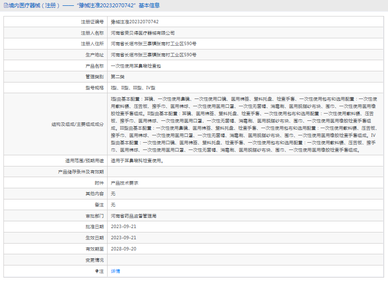Image resolution: width=388 pixels, height=281 pixels.
Task: Click the 备注 label
Action: [x=99, y=205]
